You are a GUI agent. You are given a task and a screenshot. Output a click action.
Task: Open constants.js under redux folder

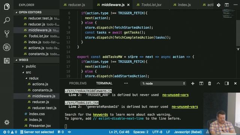[36, 90]
